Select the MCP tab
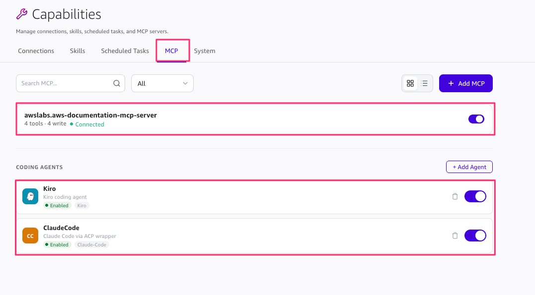Image resolution: width=535 pixels, height=295 pixels. pos(171,51)
